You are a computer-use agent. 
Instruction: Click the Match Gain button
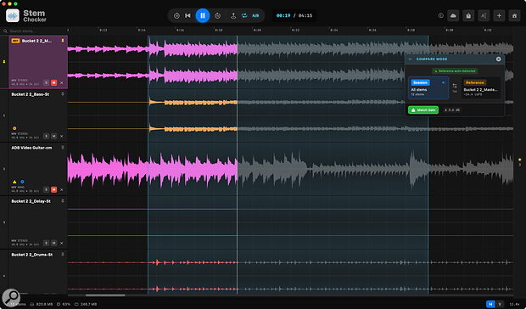point(423,110)
